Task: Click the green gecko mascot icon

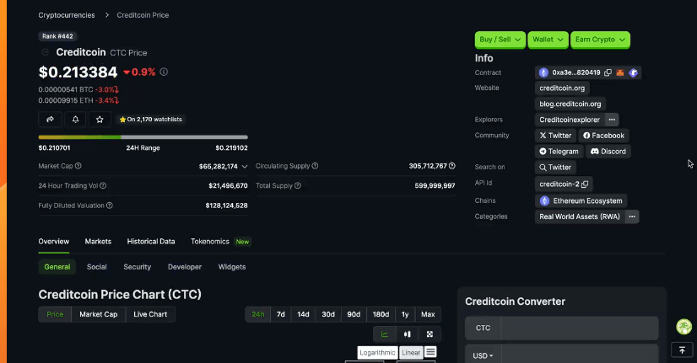Action: (684, 327)
